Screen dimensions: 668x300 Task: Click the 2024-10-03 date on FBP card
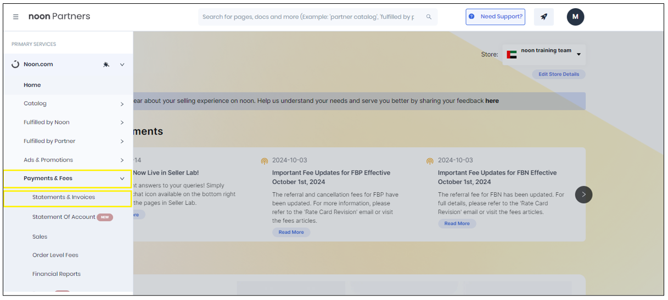click(x=289, y=160)
